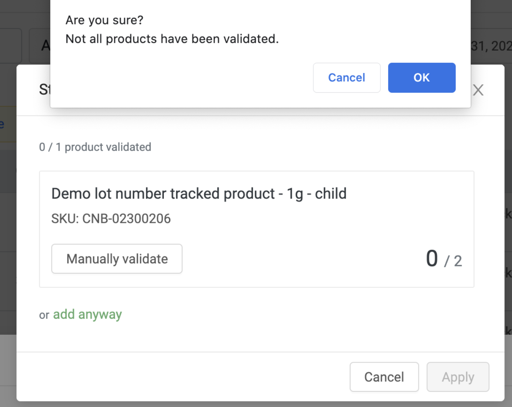Click the "Are you sure?" alert heading
The width and height of the screenshot is (512, 407).
(104, 20)
